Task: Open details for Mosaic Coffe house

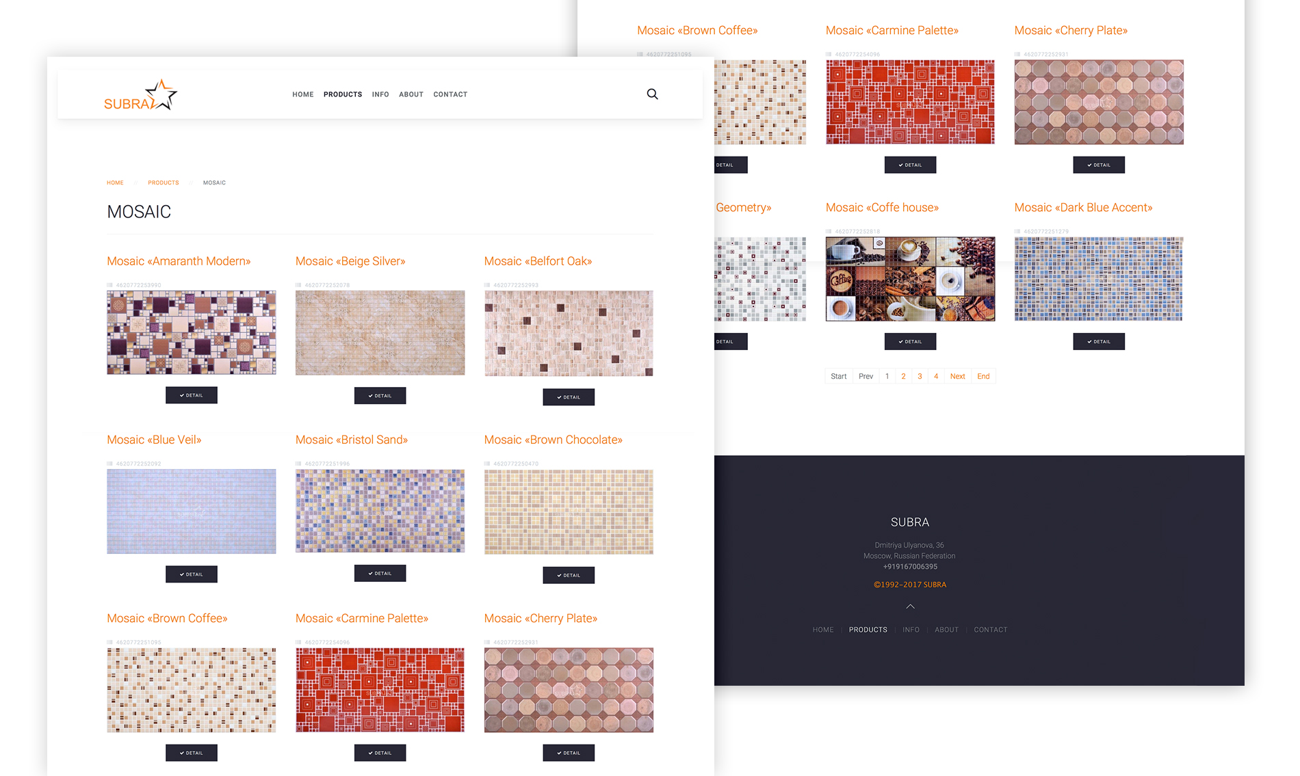Action: pyautogui.click(x=910, y=341)
